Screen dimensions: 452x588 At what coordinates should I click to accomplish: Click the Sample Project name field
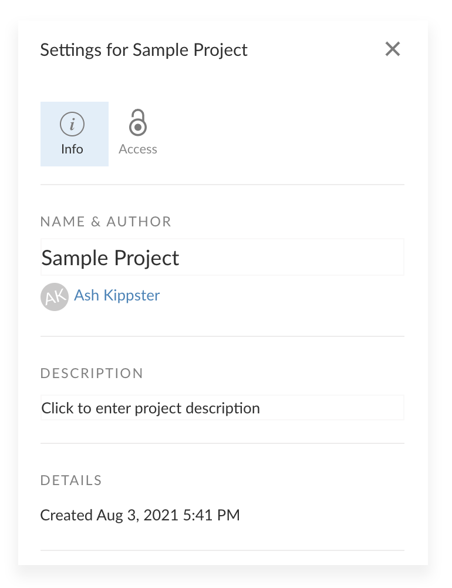pos(222,257)
